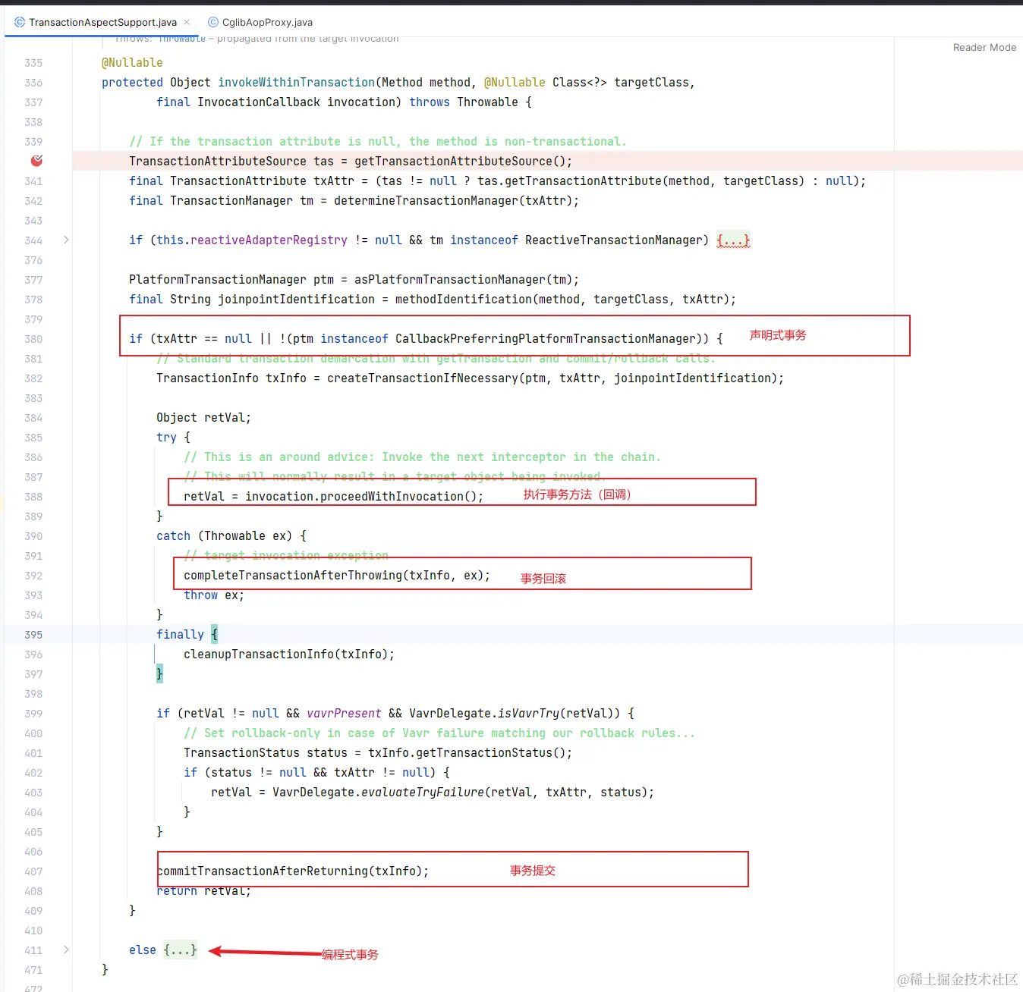Enable Reader Mode

point(984,47)
